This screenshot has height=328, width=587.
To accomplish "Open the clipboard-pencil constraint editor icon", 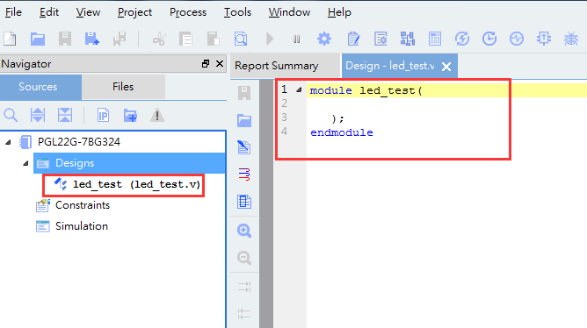I will (x=353, y=39).
